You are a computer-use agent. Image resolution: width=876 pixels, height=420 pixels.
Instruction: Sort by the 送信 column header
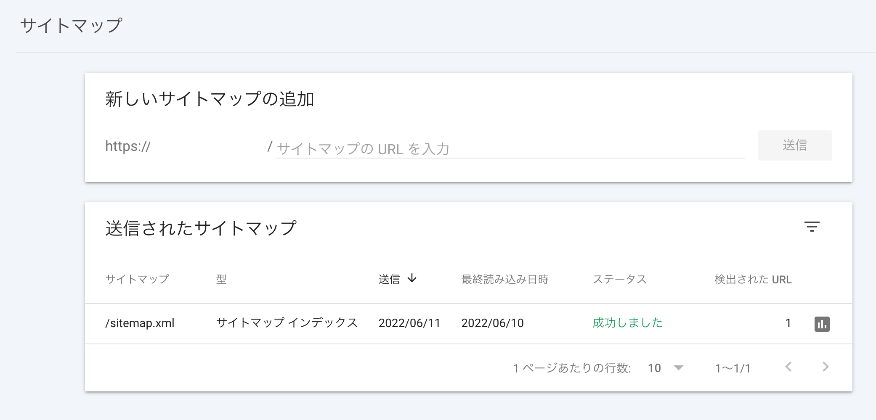pos(389,279)
